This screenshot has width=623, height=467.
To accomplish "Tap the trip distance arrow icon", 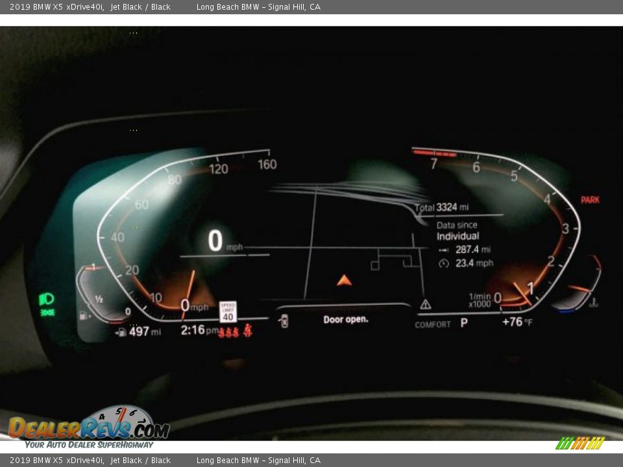I will click(444, 250).
